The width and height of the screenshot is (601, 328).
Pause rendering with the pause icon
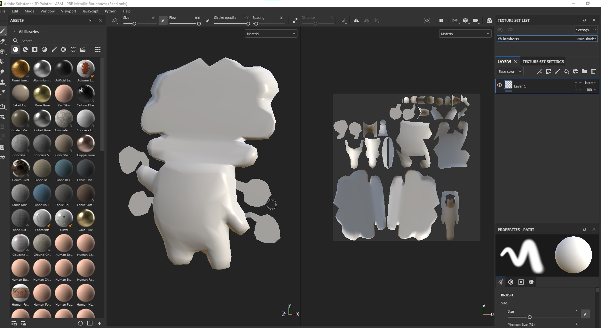(441, 20)
